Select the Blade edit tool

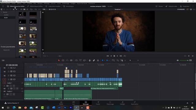pos(71,61)
